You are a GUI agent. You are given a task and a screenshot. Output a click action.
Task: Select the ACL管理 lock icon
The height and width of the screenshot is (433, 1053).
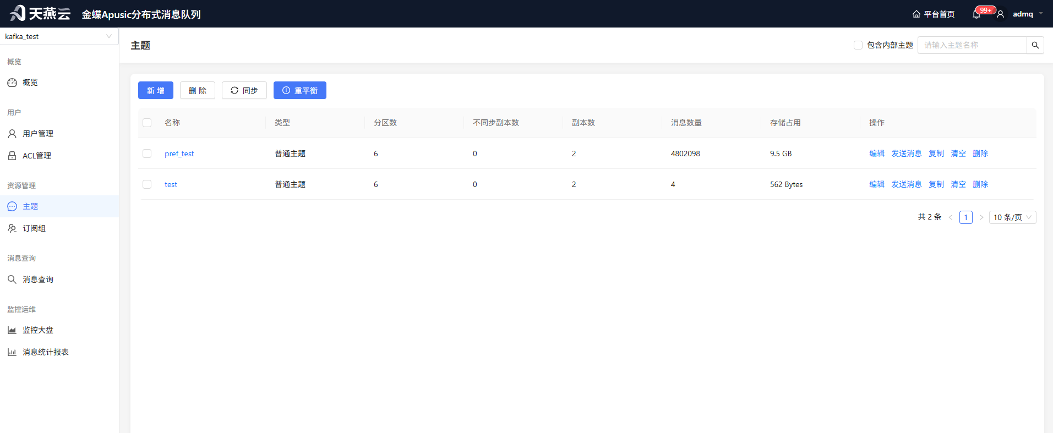pos(12,156)
